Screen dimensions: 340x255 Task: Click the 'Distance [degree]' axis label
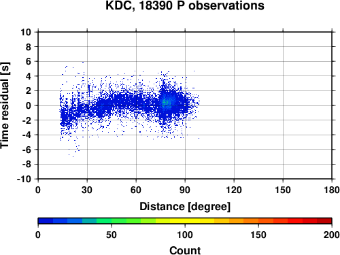pos(185,207)
